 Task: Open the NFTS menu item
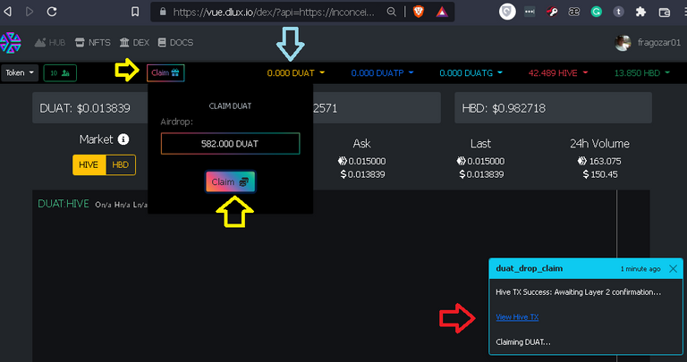tap(92, 43)
